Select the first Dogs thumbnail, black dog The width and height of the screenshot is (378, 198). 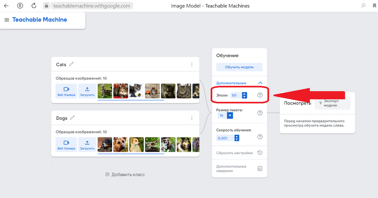tap(105, 145)
